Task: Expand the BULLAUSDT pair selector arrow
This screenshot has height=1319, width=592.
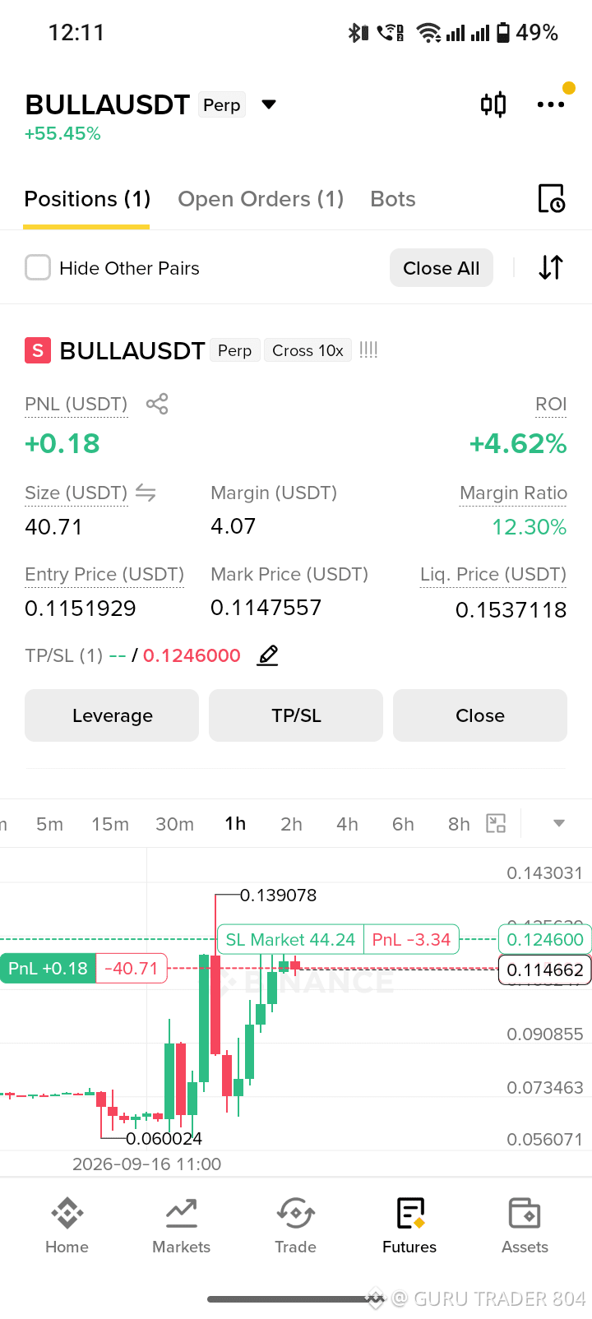Action: coord(268,104)
